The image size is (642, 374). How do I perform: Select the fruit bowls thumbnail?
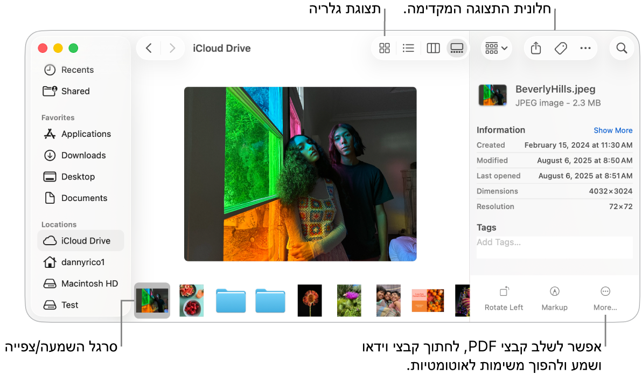191,300
